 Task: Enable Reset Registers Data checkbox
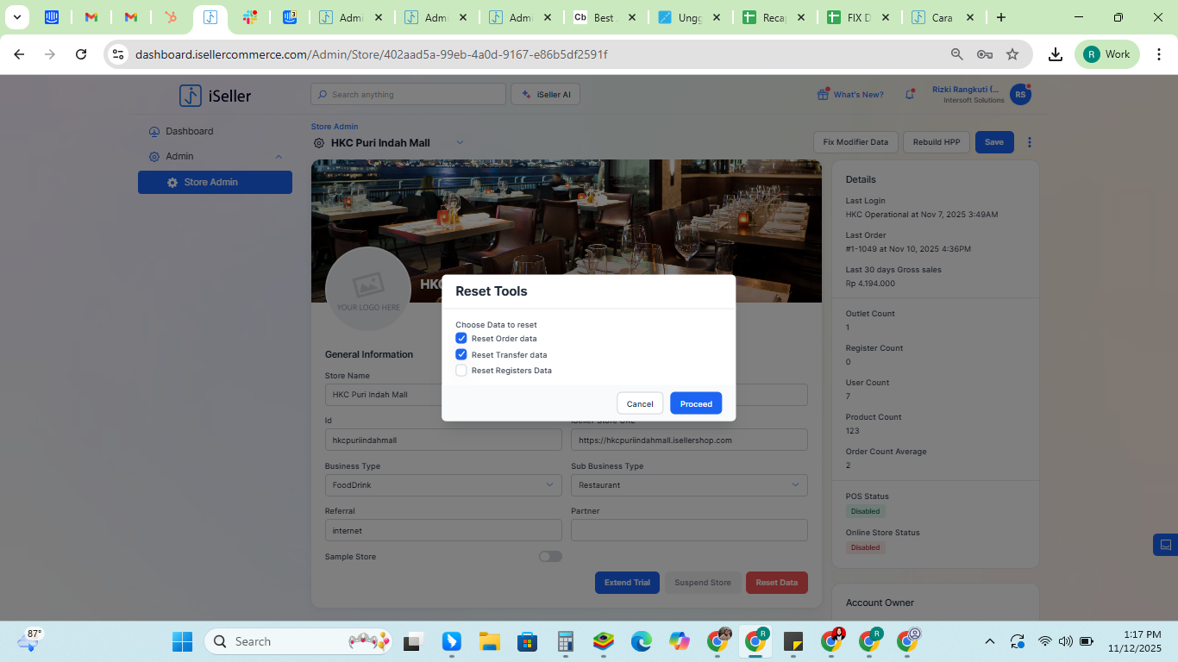[x=461, y=371]
